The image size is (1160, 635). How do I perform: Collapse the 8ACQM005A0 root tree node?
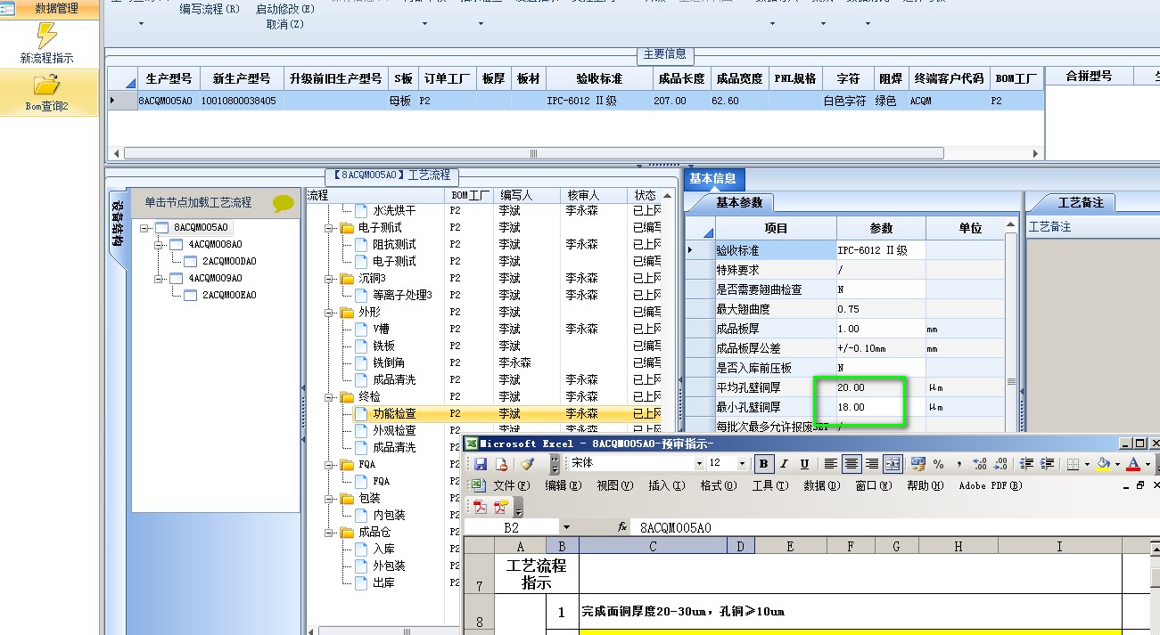(x=144, y=227)
